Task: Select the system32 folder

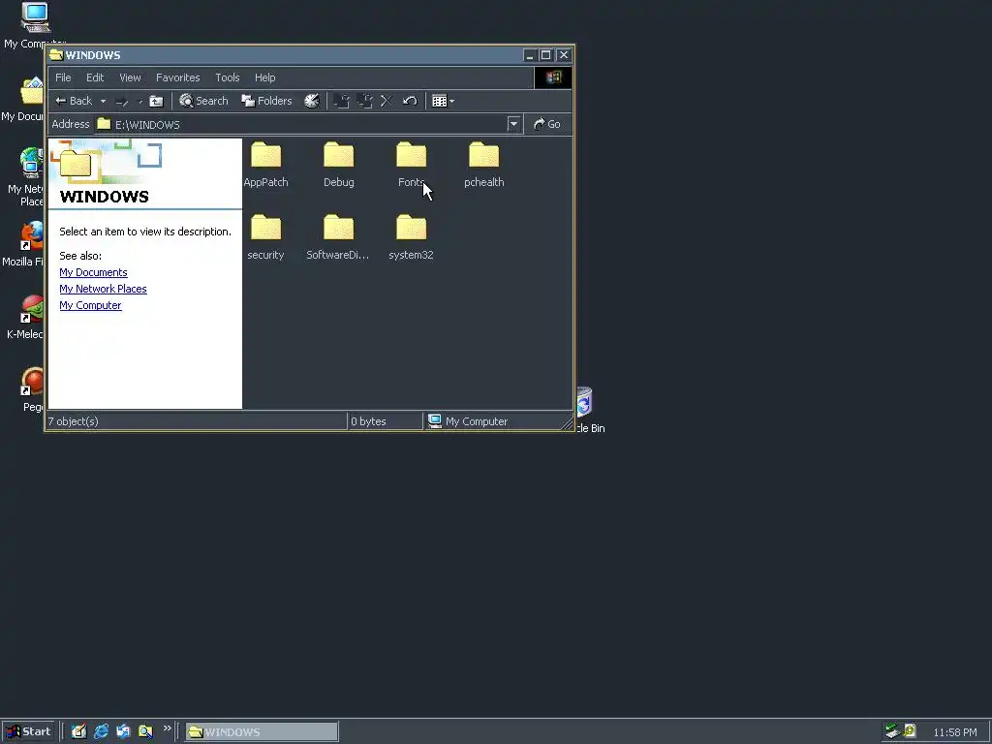Action: [x=411, y=237]
